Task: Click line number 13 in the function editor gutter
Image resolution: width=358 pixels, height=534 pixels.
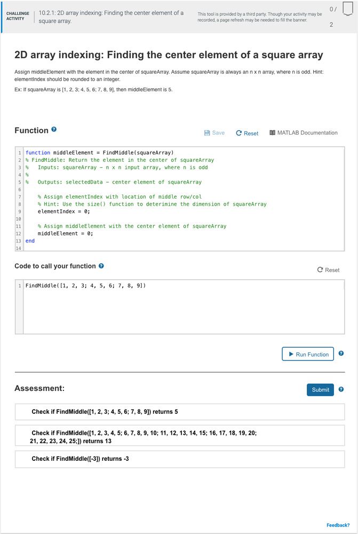Action: 19,241
